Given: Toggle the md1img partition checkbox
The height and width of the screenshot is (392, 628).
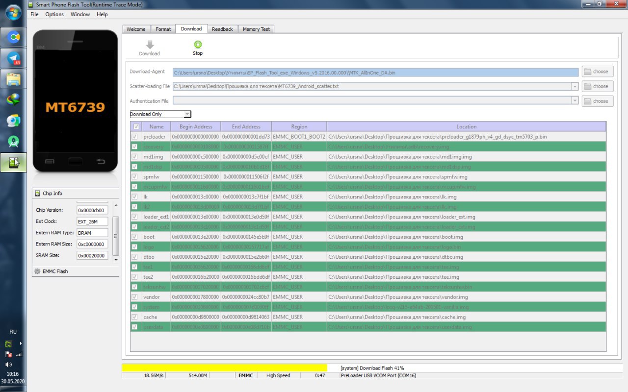Looking at the screenshot, I should [135, 157].
